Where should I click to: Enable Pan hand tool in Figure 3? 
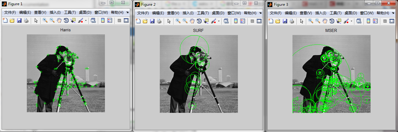[x=325, y=21]
